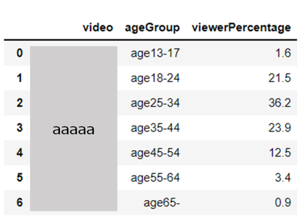Click the ageGroup column header
300x216 pixels.
point(152,28)
